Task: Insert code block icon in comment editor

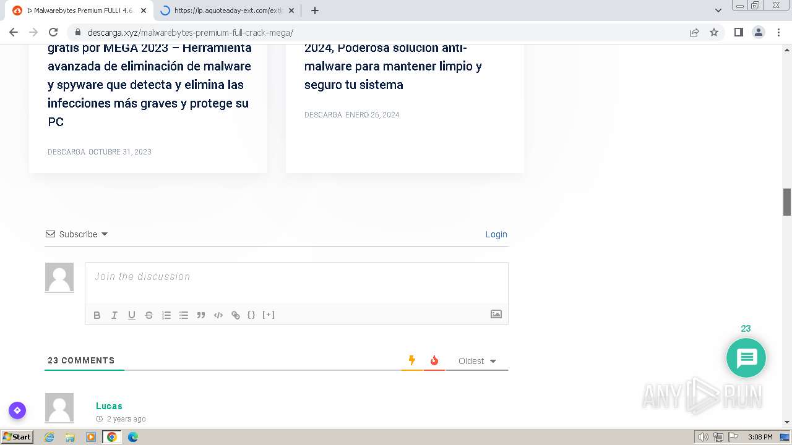Action: 218,315
